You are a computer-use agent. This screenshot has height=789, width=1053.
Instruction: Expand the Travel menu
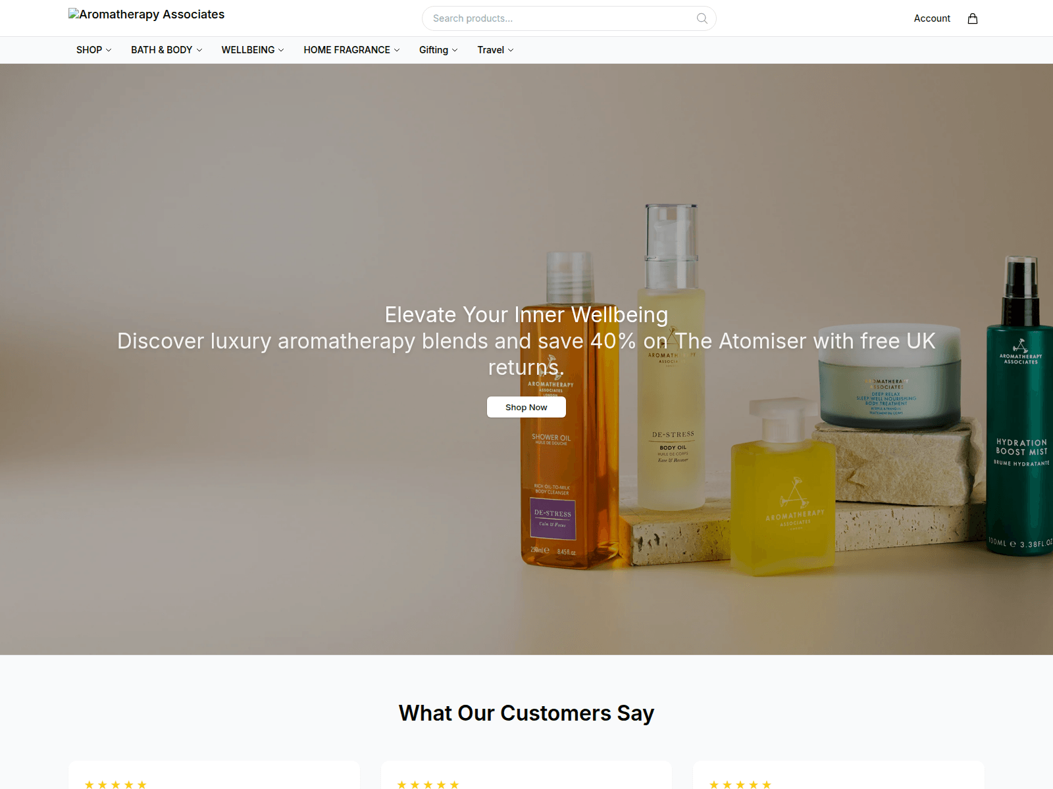coord(496,50)
